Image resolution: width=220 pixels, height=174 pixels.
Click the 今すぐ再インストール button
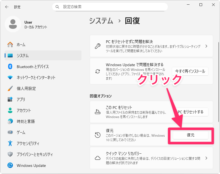[x=190, y=71]
